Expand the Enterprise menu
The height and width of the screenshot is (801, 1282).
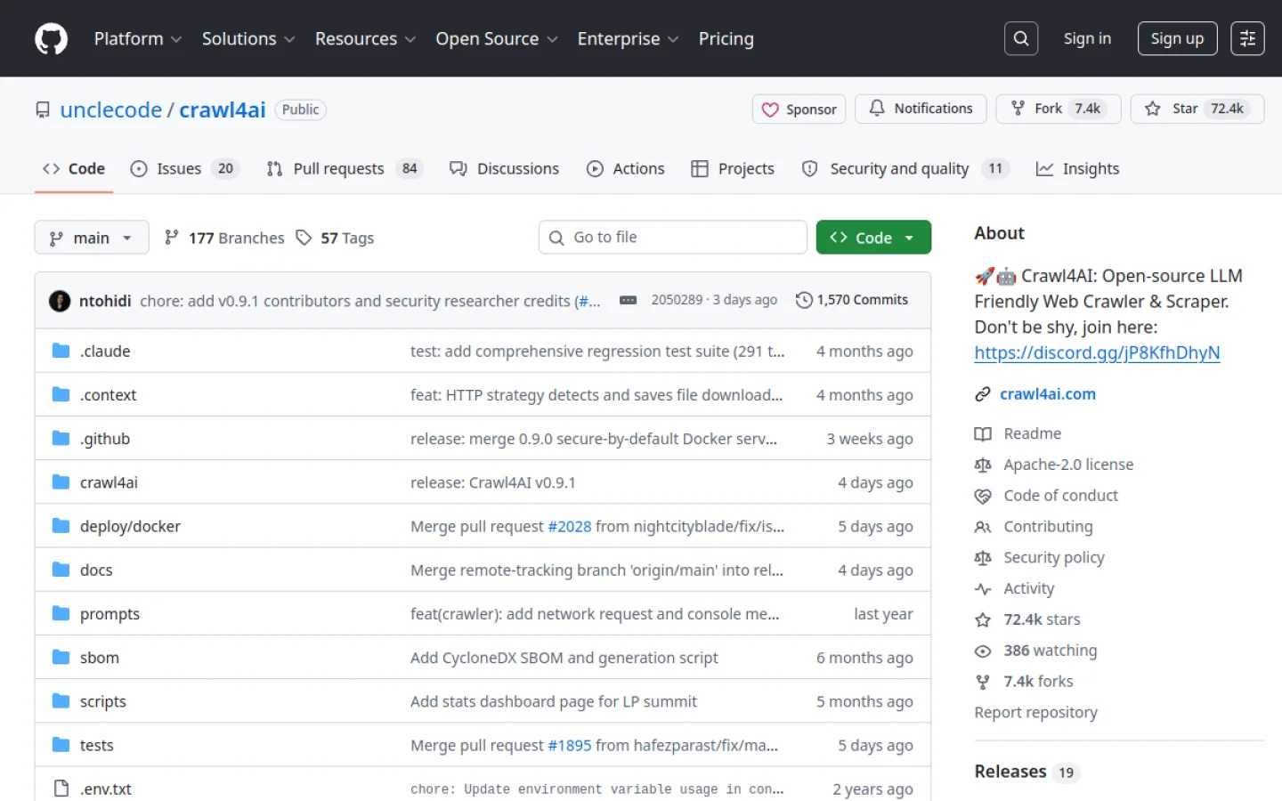point(628,38)
